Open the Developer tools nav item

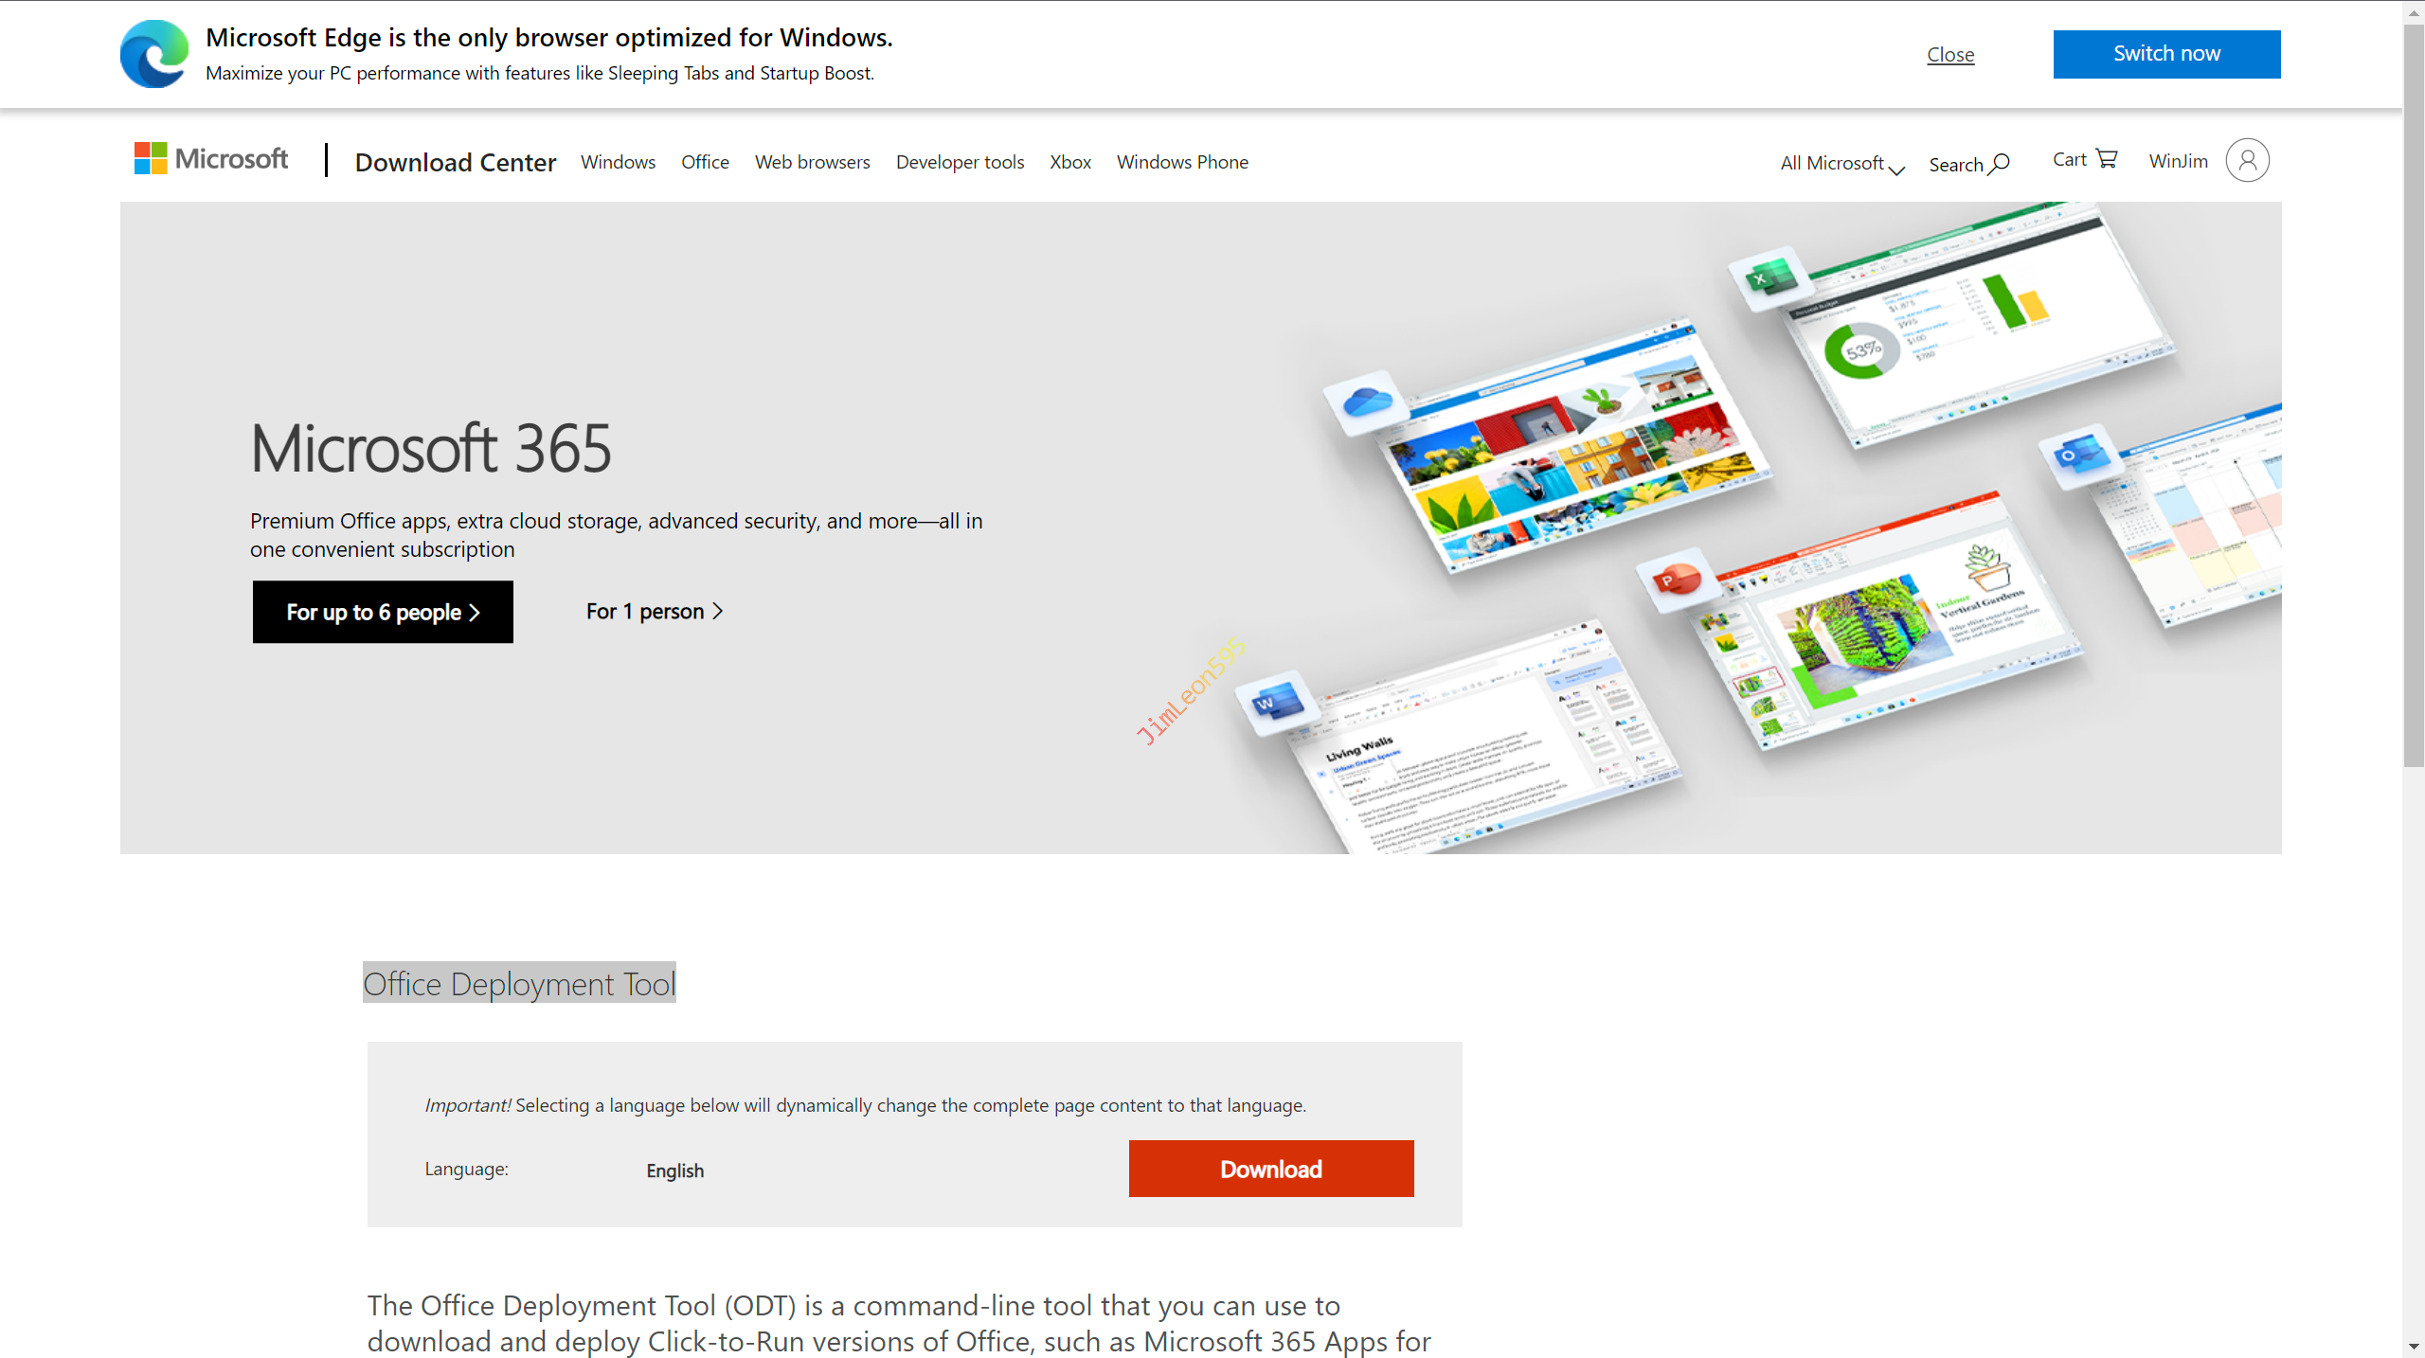pyautogui.click(x=960, y=162)
